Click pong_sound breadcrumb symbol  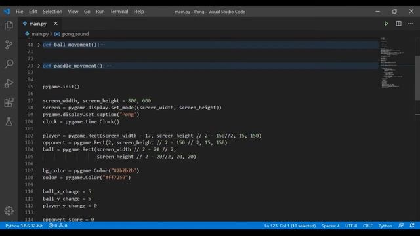coord(75,34)
